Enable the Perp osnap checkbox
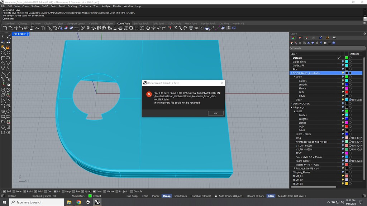This screenshot has width=367, height=206. 62,191
